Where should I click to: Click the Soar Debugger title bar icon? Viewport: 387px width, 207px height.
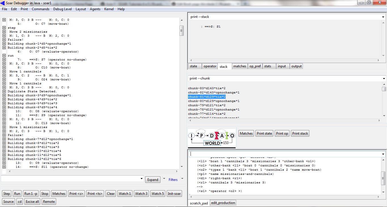[3, 3]
